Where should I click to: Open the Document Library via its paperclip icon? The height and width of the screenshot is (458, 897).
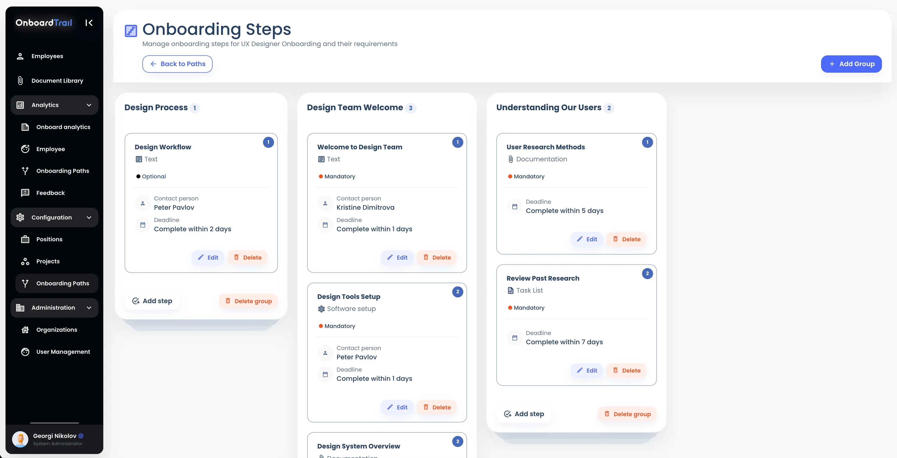(x=20, y=80)
